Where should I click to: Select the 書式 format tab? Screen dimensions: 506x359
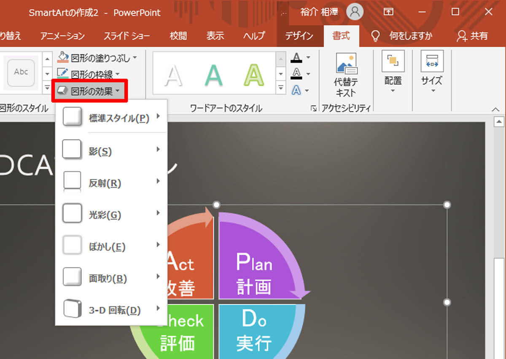coord(341,36)
